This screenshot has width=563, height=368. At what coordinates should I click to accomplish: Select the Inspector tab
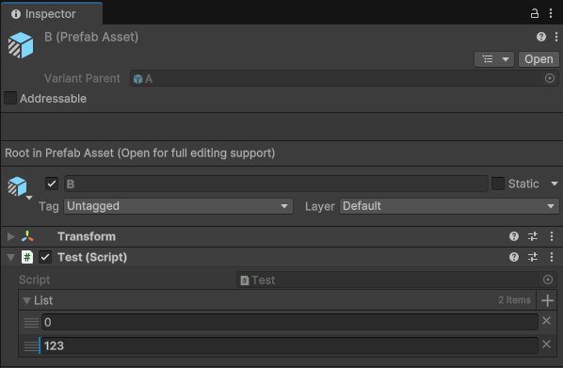(44, 13)
